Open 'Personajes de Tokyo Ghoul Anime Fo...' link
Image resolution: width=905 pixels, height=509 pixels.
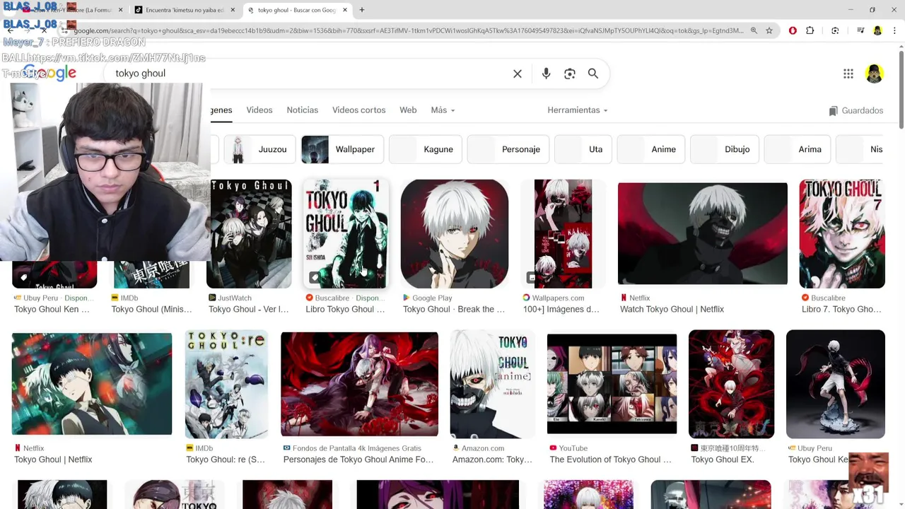[x=358, y=460]
